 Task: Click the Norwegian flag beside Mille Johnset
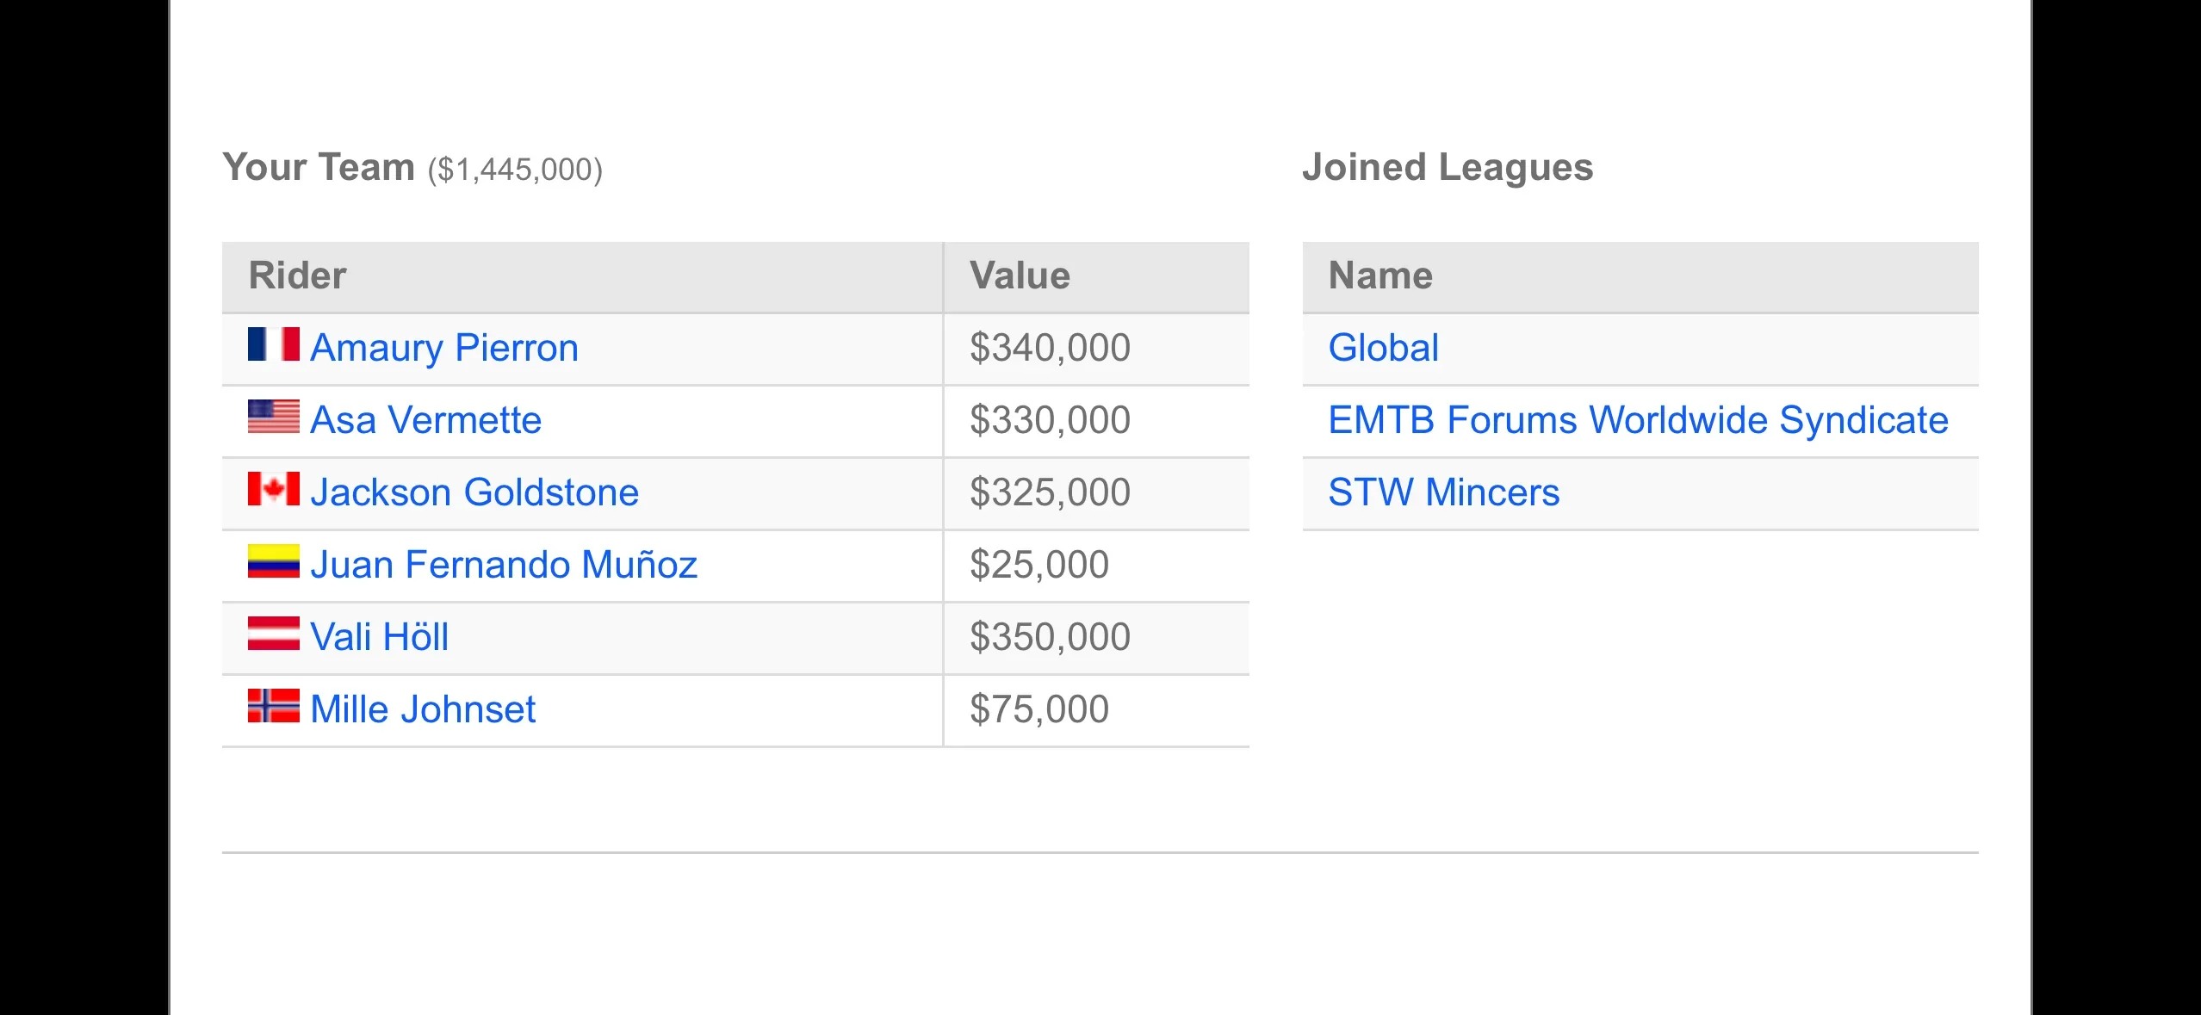(273, 706)
